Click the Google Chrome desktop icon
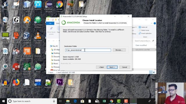 [60, 6]
